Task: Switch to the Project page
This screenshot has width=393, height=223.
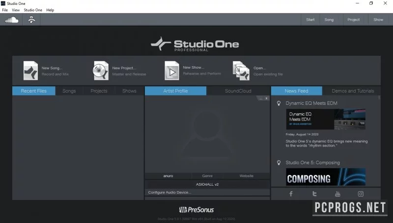Action: click(x=353, y=20)
